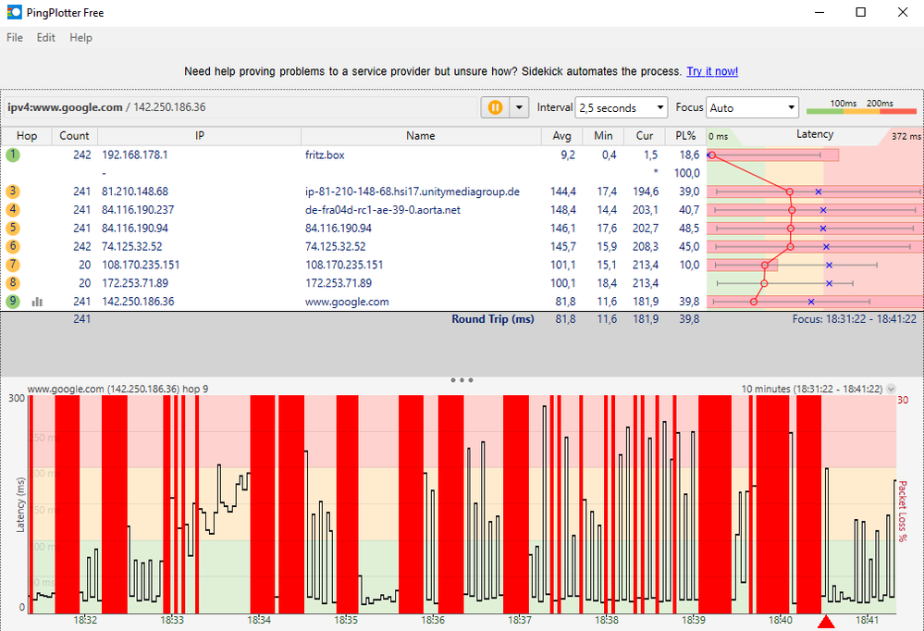Click the Latency graph column header
This screenshot has height=631, width=924.
point(815,134)
